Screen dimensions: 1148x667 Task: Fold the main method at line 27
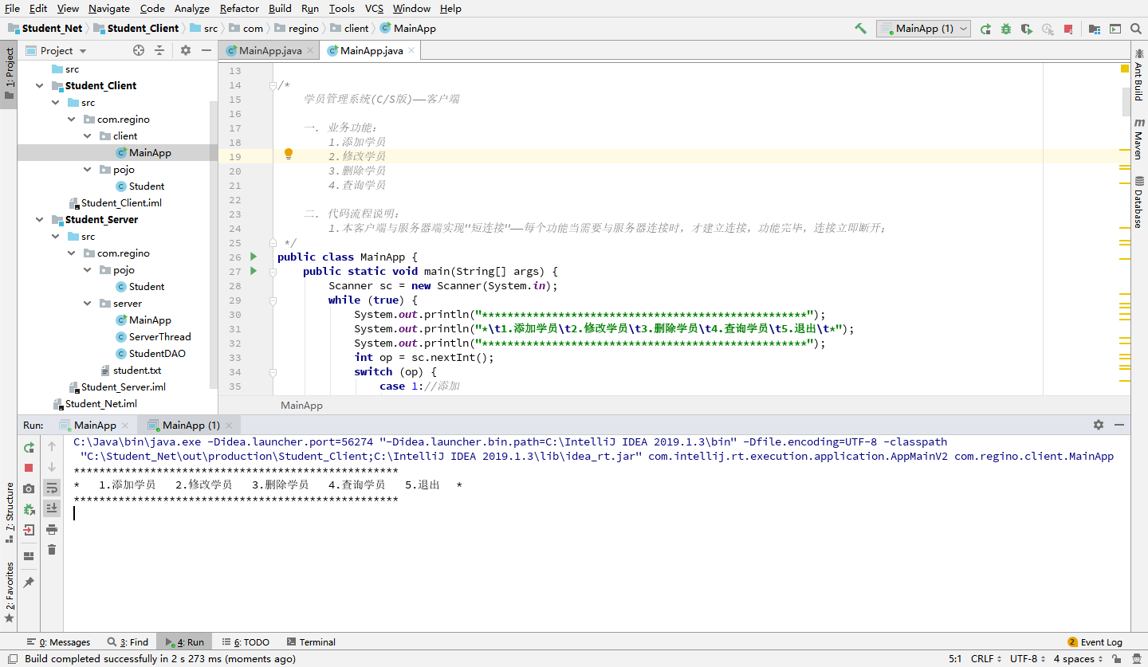tap(273, 272)
